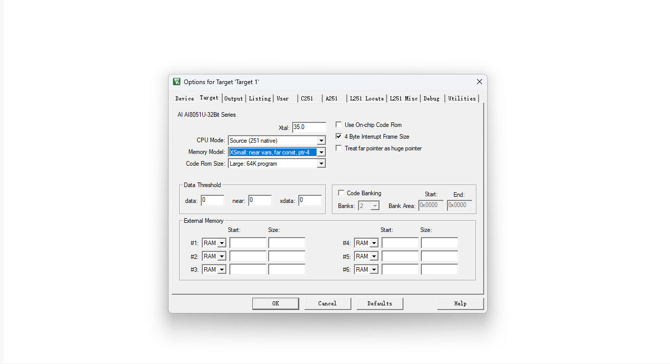670x364 pixels.
Task: Open the #1 external memory type dropdown
Action: [x=222, y=243]
